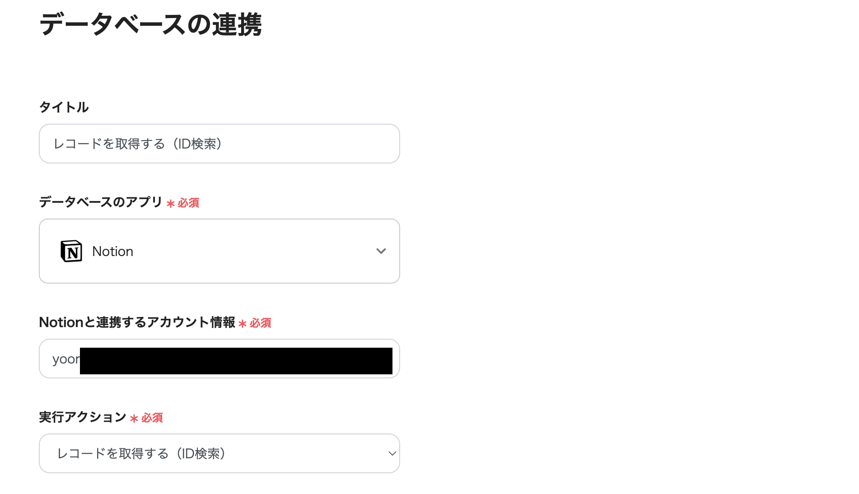Click the タイトル field label
The image size is (859, 494).
click(64, 107)
